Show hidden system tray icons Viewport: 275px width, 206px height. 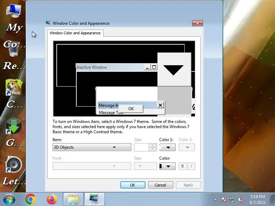pyautogui.click(x=215, y=199)
